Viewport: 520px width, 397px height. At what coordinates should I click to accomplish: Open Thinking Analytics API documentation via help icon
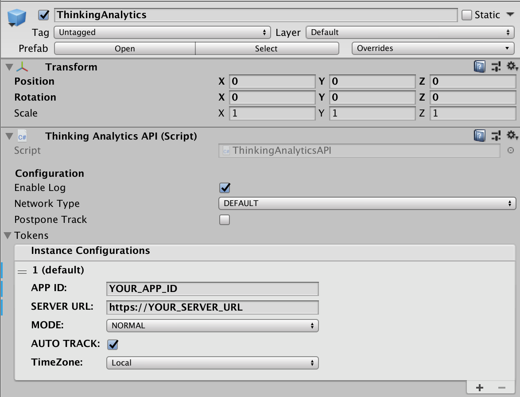tap(480, 136)
